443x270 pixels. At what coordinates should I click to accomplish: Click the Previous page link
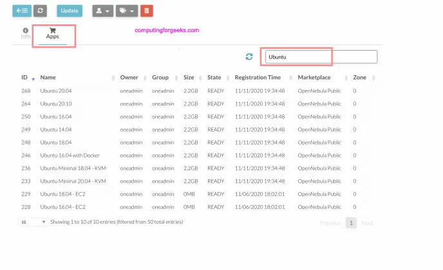330,222
